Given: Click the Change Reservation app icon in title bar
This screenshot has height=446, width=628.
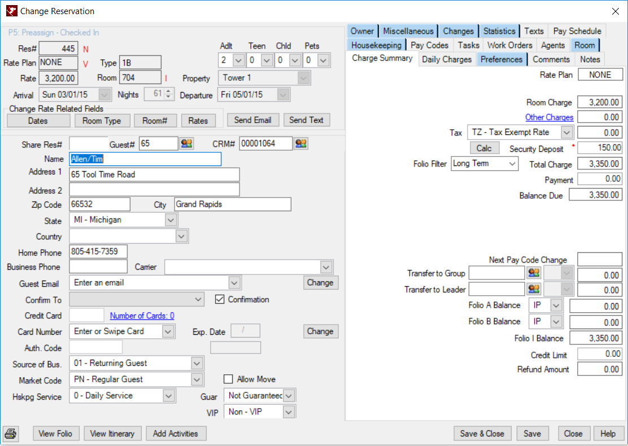Looking at the screenshot, I should coord(12,11).
